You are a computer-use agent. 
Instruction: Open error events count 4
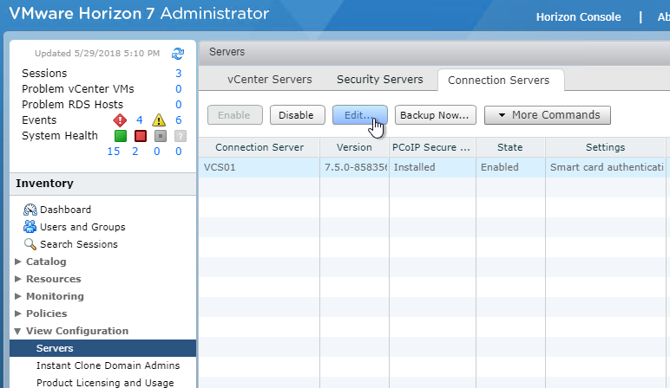pos(140,120)
